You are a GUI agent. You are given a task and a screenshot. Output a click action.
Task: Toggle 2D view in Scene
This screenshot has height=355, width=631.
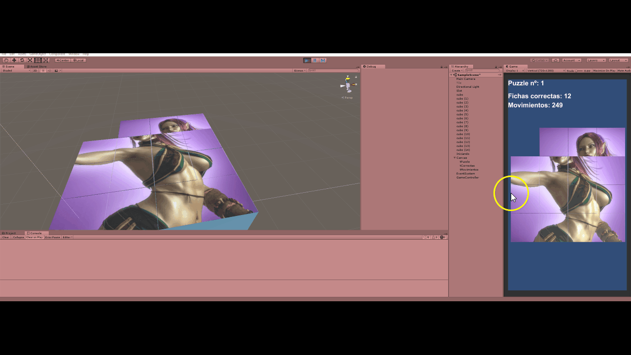point(35,71)
